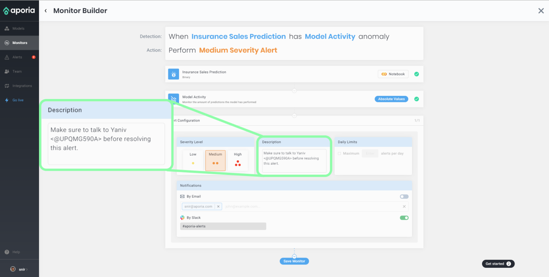
Task: Clear the email recipients field
Action: 404,207
